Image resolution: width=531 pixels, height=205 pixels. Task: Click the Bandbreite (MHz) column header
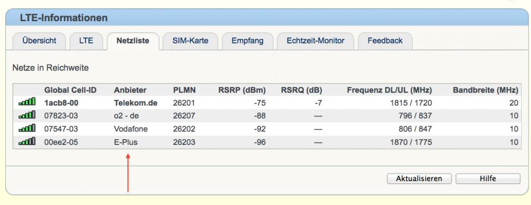click(485, 90)
